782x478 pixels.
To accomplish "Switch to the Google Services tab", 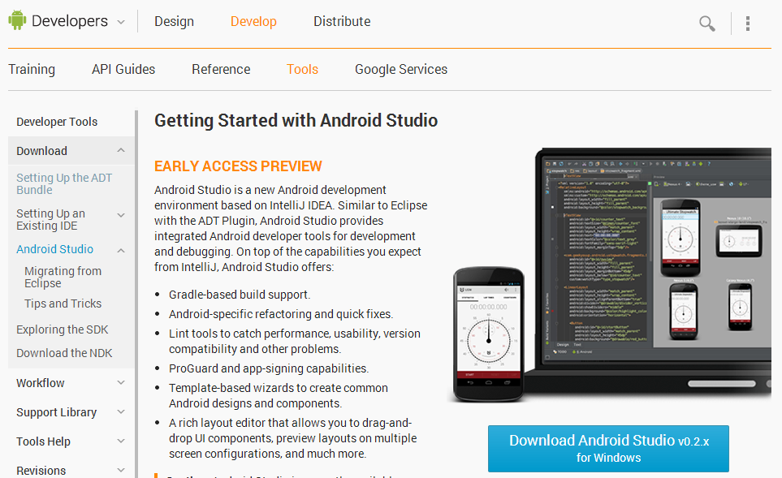I will point(400,69).
